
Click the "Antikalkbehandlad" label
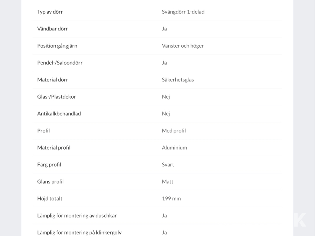[x=59, y=114]
